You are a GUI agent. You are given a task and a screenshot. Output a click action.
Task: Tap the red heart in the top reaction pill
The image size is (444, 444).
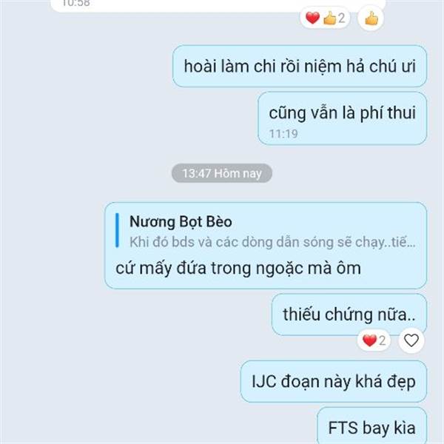click(x=312, y=18)
